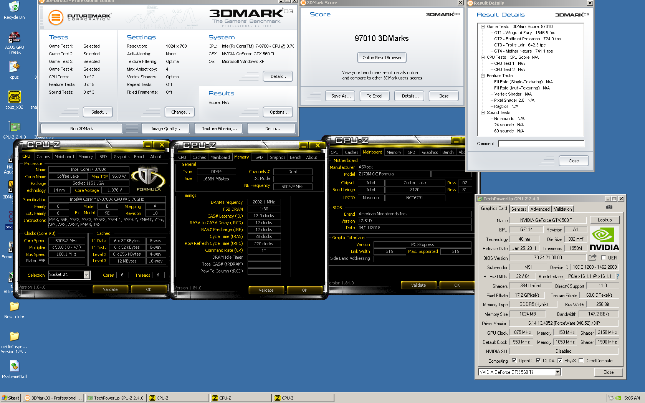The image size is (645, 403).
Task: Switch to the Sensors tab in GPU-Z
Action: [519, 209]
